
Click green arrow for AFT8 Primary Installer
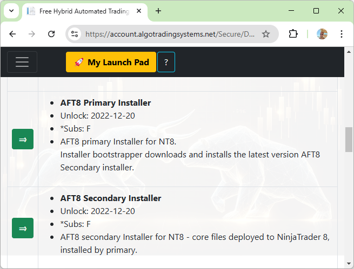point(23,139)
